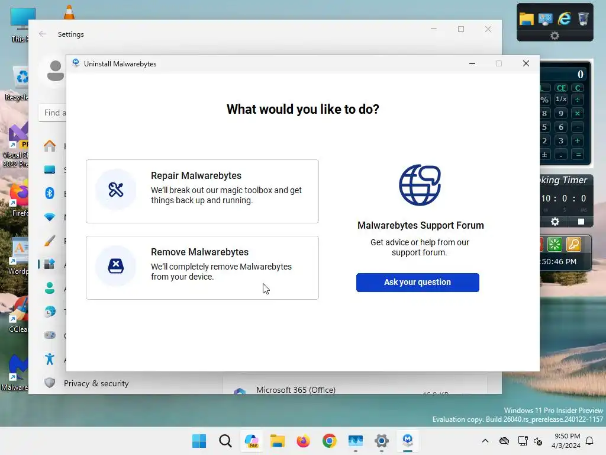Screen dimensions: 606x455
Task: Click the 3 key on calculator gadget
Action: (561, 140)
